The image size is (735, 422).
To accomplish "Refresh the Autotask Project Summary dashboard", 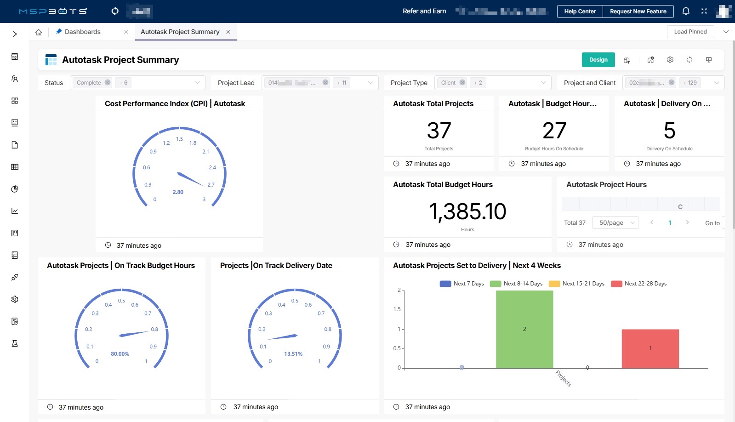I will pyautogui.click(x=689, y=60).
